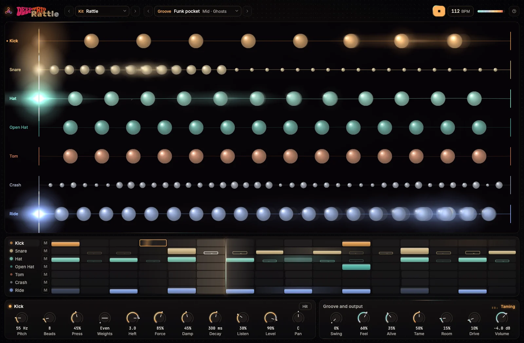524x343 pixels.
Task: Click the Tame knob at 50%
Action: [419, 318]
